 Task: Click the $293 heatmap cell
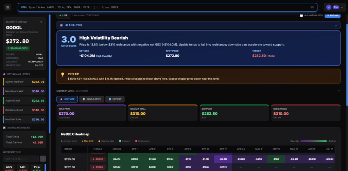(x=170, y=167)
